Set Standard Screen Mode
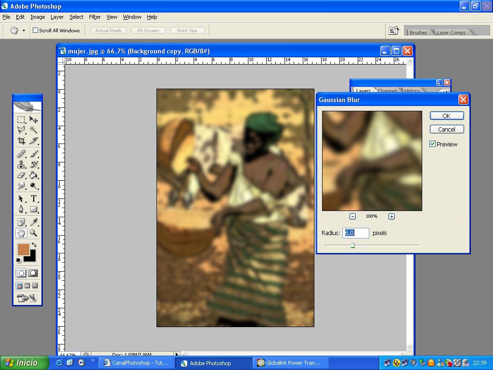The height and width of the screenshot is (370, 493). (x=19, y=286)
